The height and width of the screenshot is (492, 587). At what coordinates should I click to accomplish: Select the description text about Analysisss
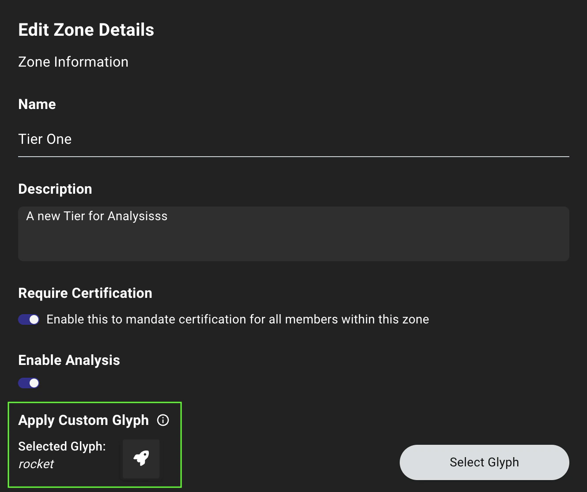point(97,216)
